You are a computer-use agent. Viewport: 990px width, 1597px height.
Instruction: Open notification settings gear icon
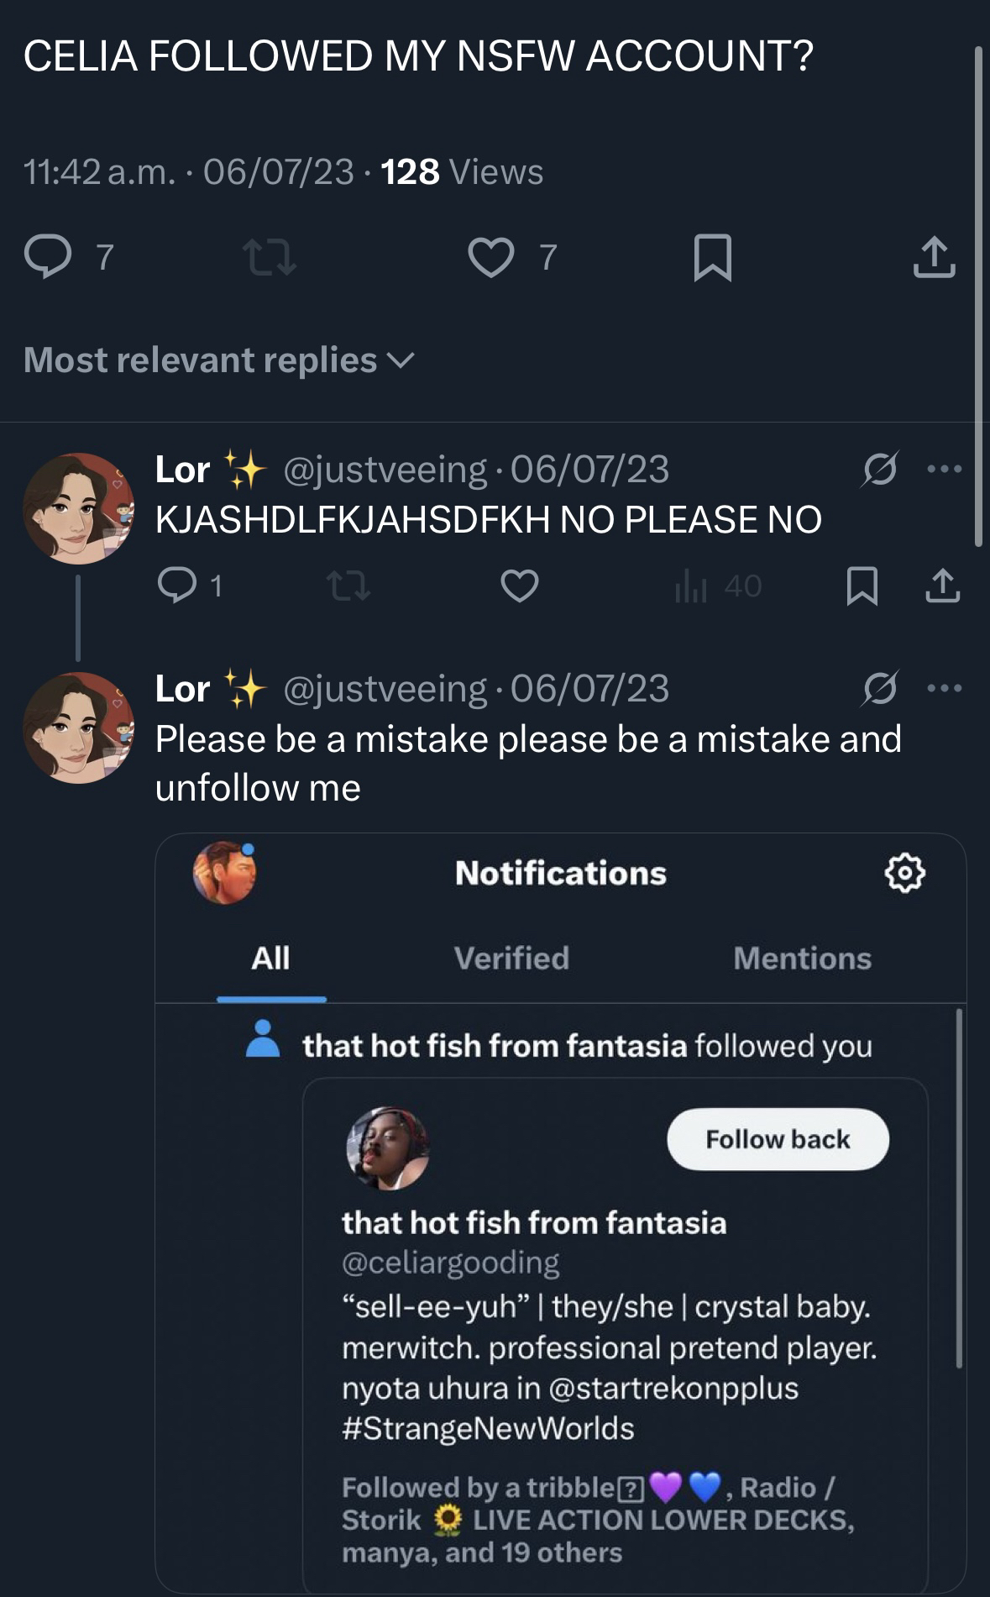[905, 873]
